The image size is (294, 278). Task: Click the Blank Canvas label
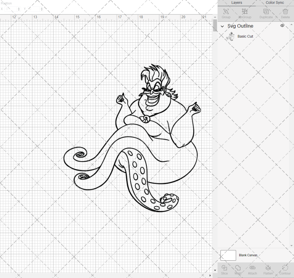coord(248,255)
